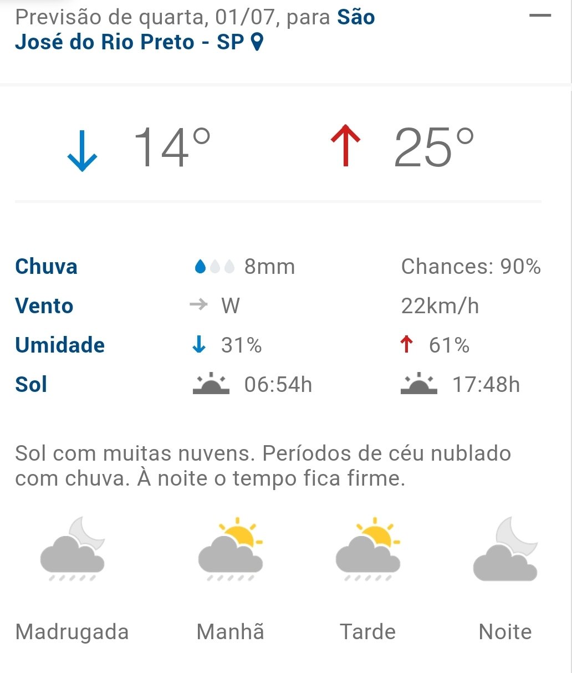The height and width of the screenshot is (673, 572).
Task: Collapse the forecast panel with minus icon
Action: [540, 16]
